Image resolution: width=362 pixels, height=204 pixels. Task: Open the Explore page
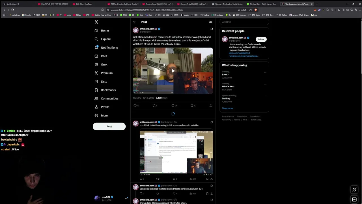(102, 39)
